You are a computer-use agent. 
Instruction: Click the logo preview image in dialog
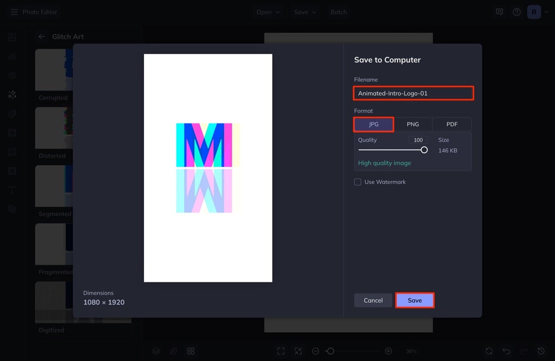pos(208,168)
